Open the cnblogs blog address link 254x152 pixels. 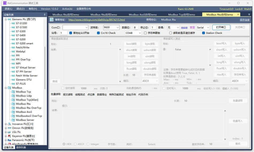[97, 20]
